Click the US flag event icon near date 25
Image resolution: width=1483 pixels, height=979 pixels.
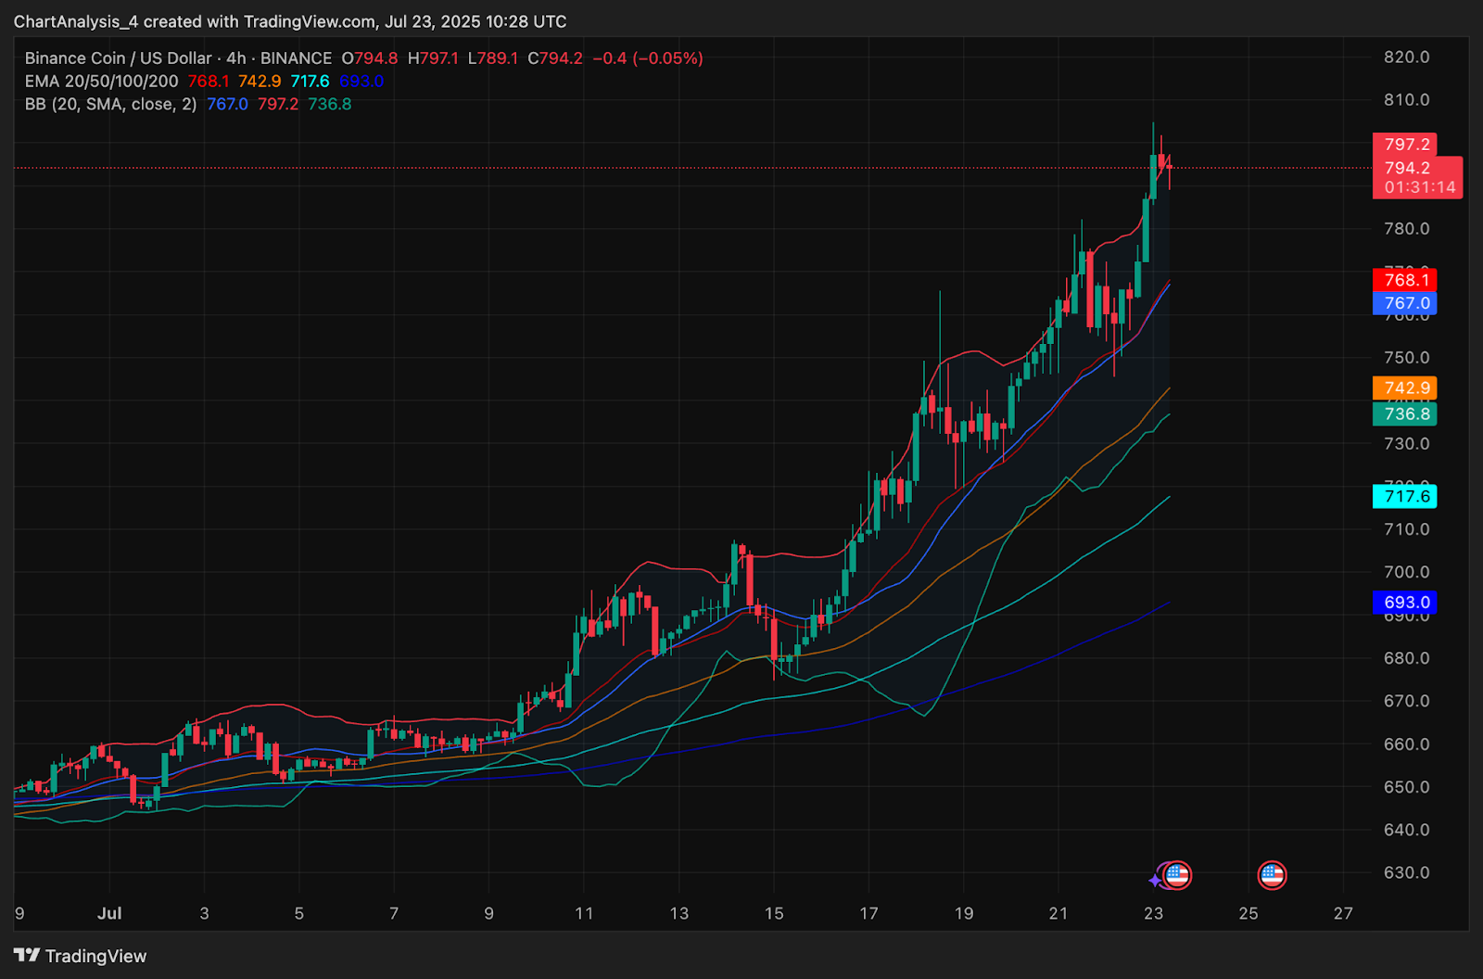tap(1272, 874)
